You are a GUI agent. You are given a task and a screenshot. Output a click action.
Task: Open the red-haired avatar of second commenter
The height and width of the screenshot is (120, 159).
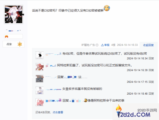(x=39, y=67)
